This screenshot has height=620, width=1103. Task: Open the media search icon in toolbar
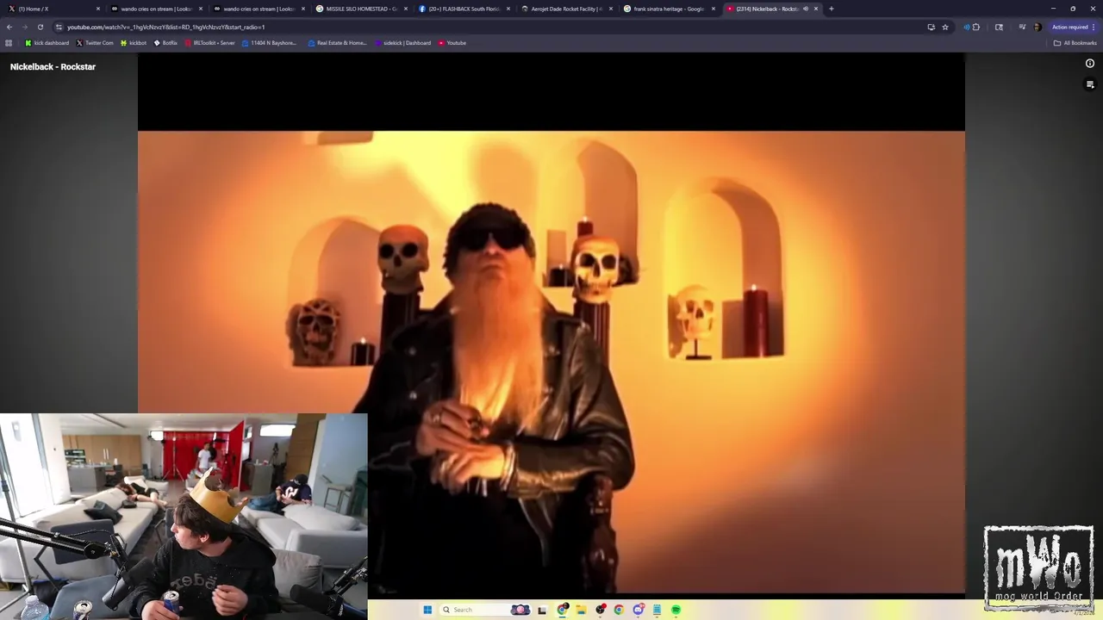pos(999,27)
